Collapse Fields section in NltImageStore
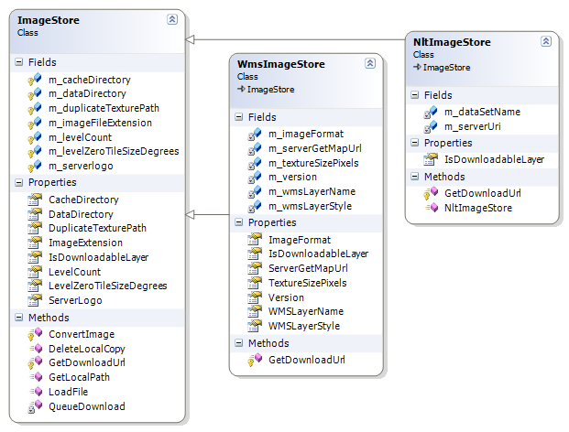 pyautogui.click(x=415, y=95)
